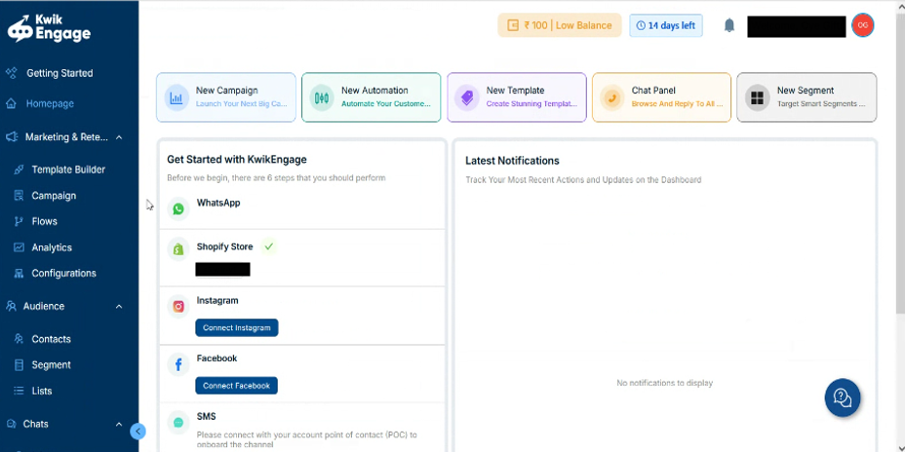Image resolution: width=905 pixels, height=452 pixels.
Task: Open the Chat Panel card
Action: click(662, 97)
